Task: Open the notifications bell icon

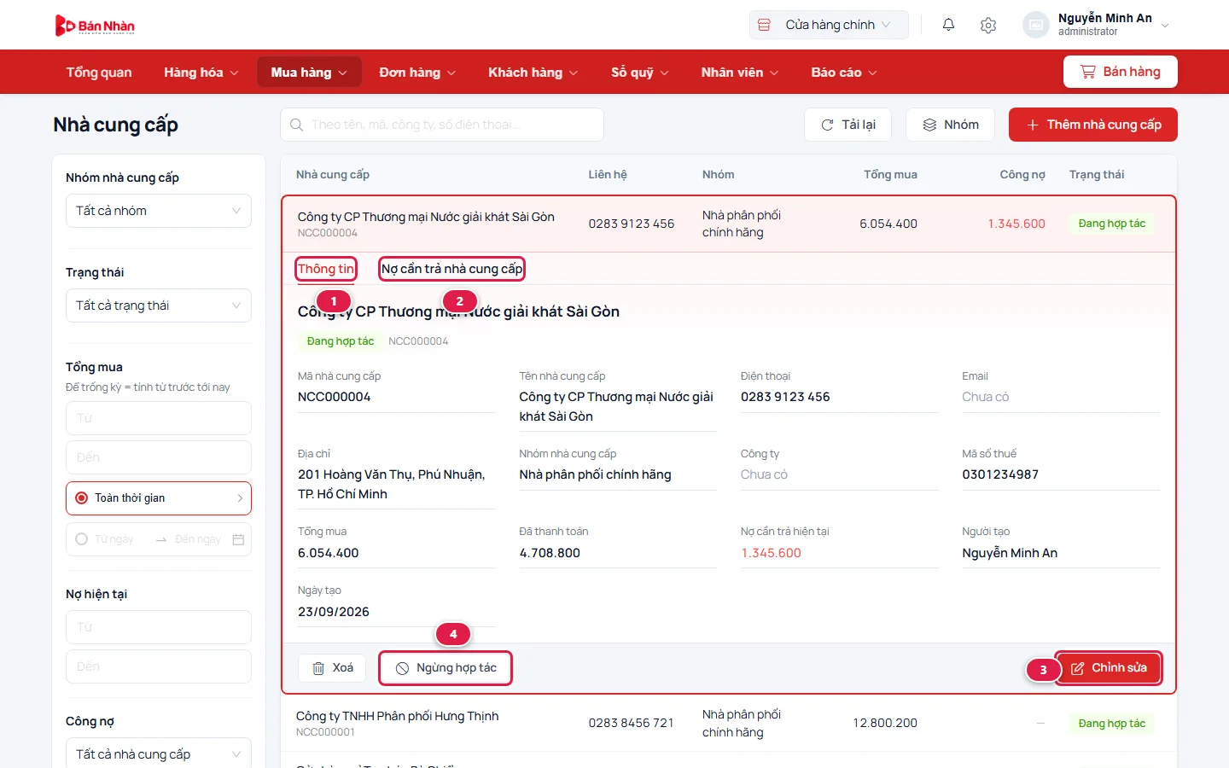Action: pyautogui.click(x=948, y=25)
